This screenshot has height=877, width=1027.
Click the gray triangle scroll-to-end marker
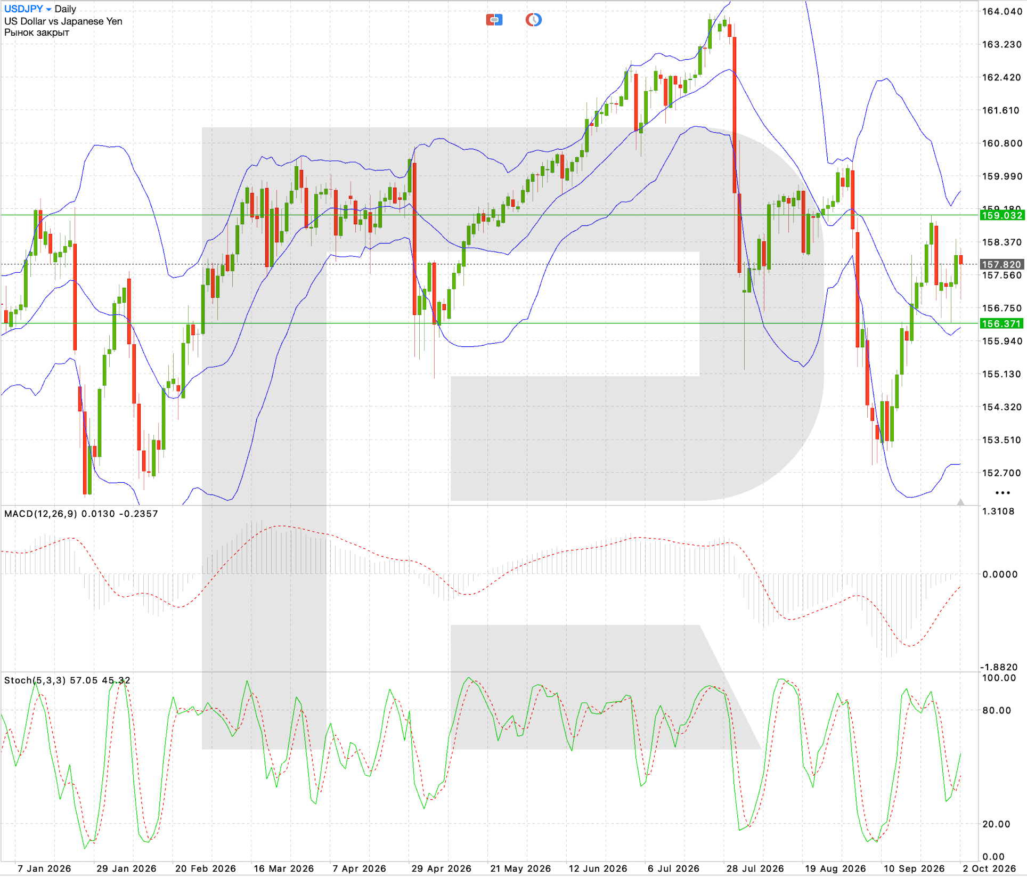(x=960, y=502)
